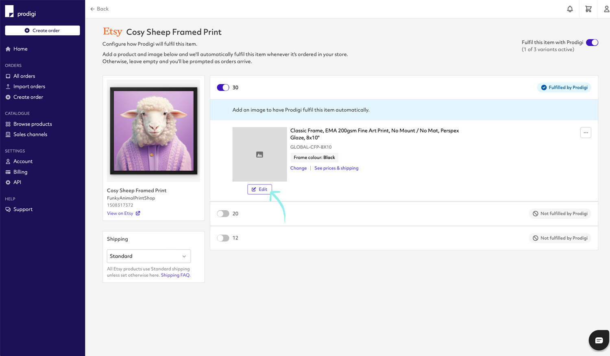Disable fulfilment for variant 30
The height and width of the screenshot is (356, 610).
[x=223, y=87]
